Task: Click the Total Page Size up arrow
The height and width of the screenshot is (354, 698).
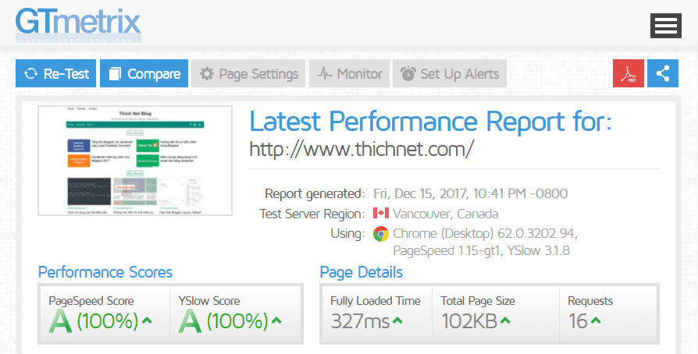Action: click(505, 320)
